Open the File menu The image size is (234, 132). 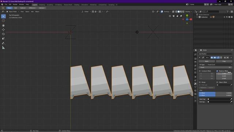coord(6,4)
